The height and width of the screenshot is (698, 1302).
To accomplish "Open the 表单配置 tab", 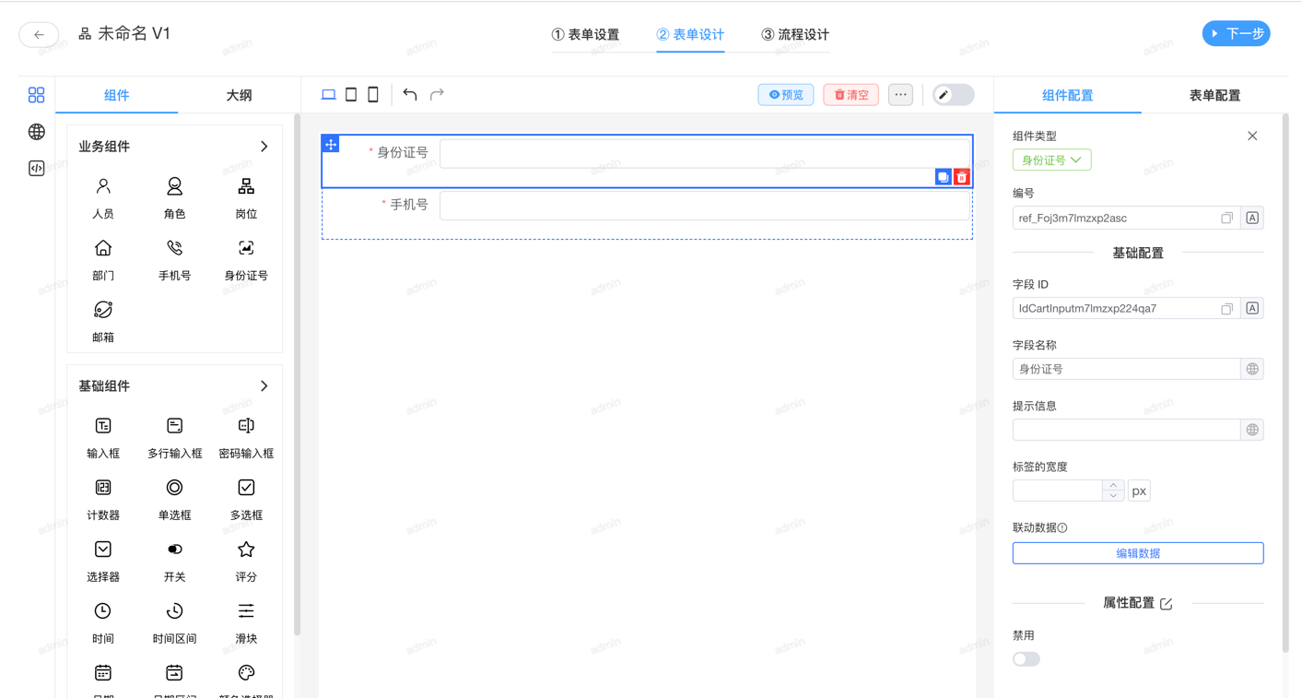I will [x=1214, y=95].
